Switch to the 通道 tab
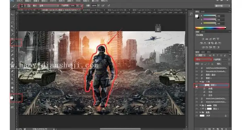Image resolution: width=242 pixels, height=130 pixels. tap(203, 52)
